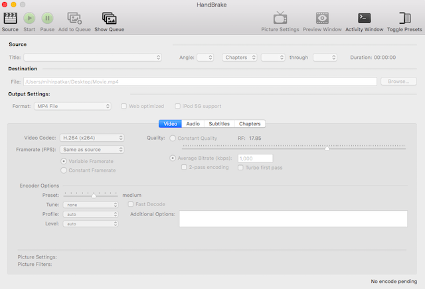425x289 pixels.
Task: Open Picture Settings TV icon
Action: tap(280, 18)
